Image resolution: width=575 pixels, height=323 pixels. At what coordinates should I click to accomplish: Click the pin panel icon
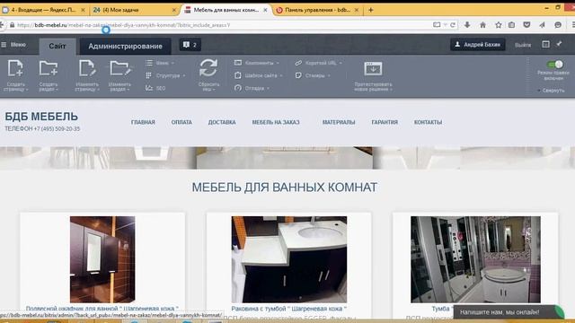[x=559, y=44]
